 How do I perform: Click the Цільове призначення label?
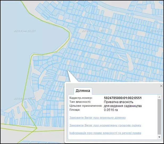click(86, 106)
